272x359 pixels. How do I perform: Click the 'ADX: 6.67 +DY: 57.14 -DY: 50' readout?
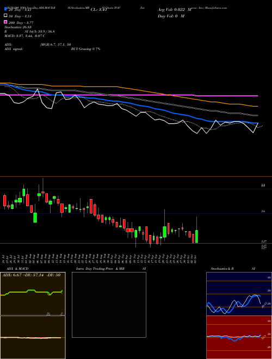32,275
